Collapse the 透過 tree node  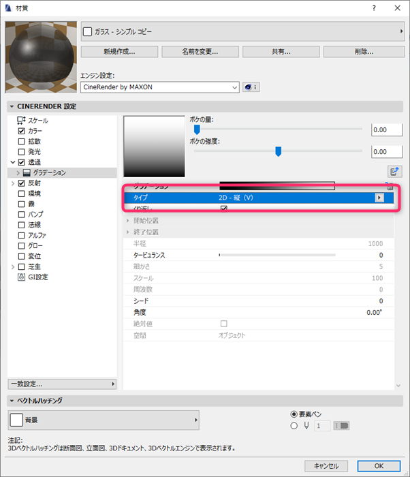click(13, 162)
